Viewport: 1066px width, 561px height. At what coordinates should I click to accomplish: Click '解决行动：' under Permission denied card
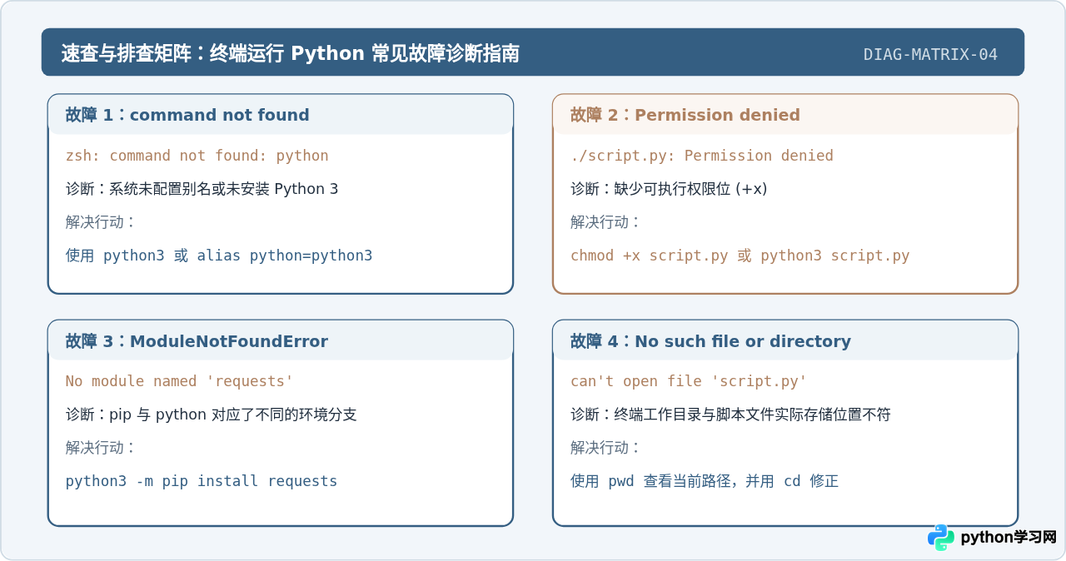[605, 222]
